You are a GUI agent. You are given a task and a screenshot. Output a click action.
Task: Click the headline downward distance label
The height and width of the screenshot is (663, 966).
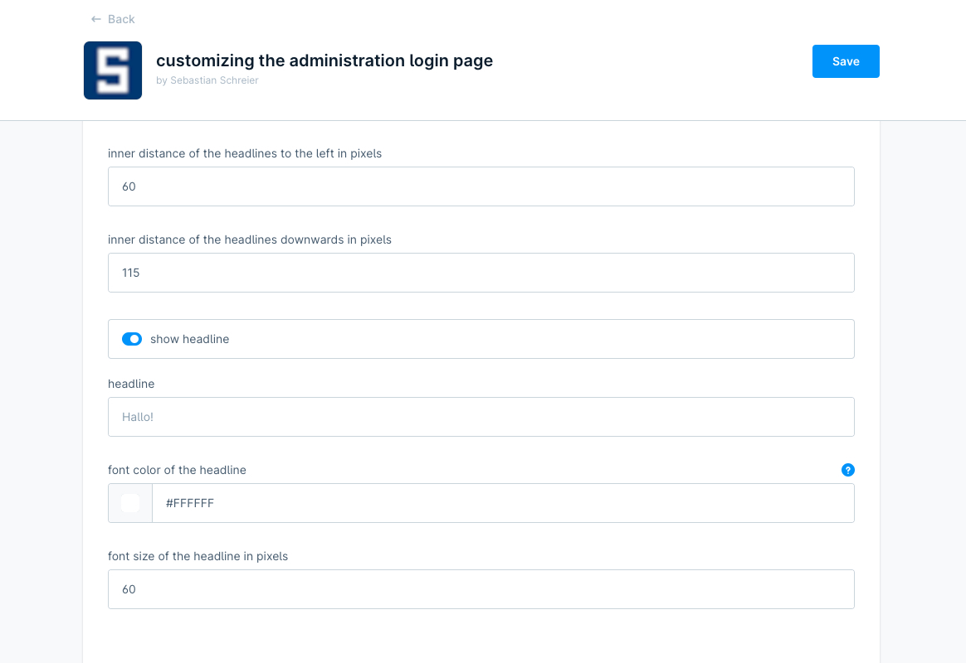pos(250,240)
